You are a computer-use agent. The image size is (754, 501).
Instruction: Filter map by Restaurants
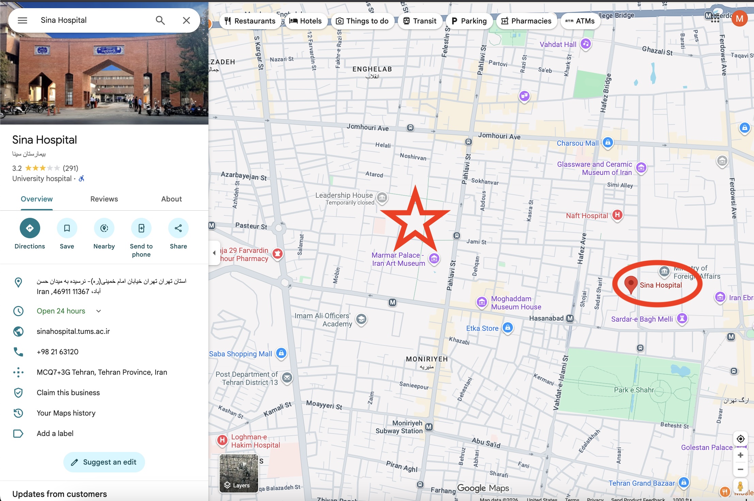point(250,21)
